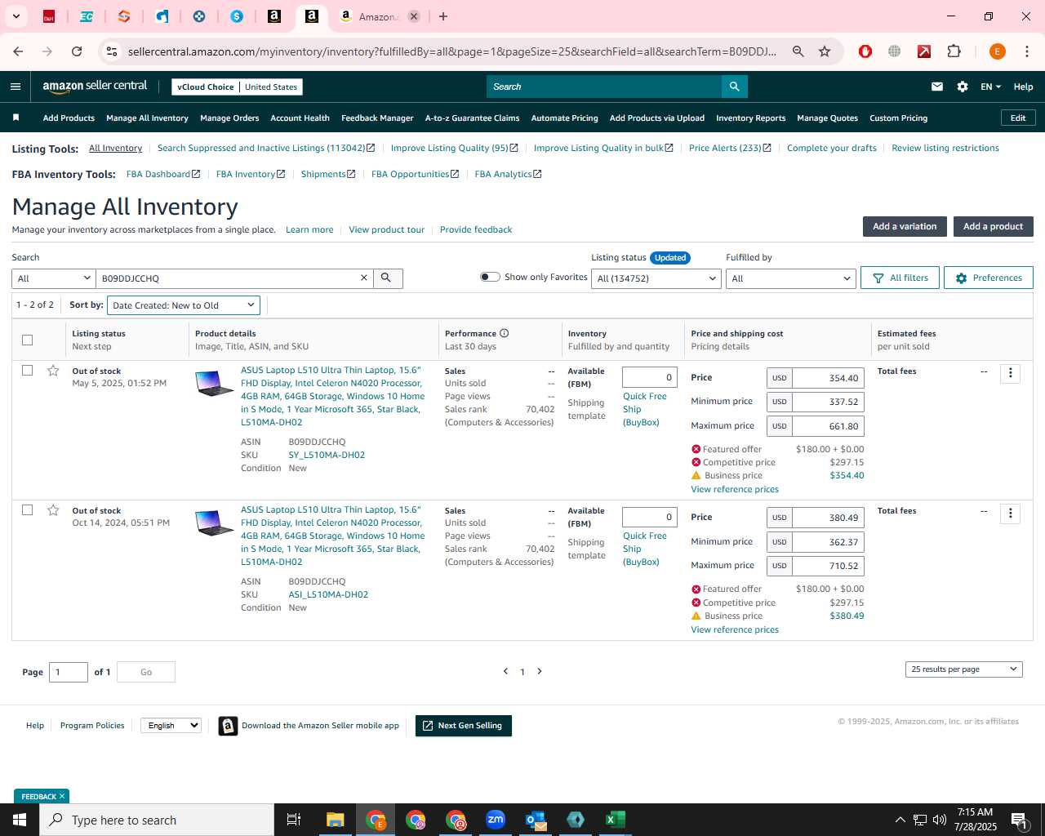1045x836 pixels.
Task: Select checkbox for SY_L510MA-DH02 listing
Action: [x=27, y=371]
